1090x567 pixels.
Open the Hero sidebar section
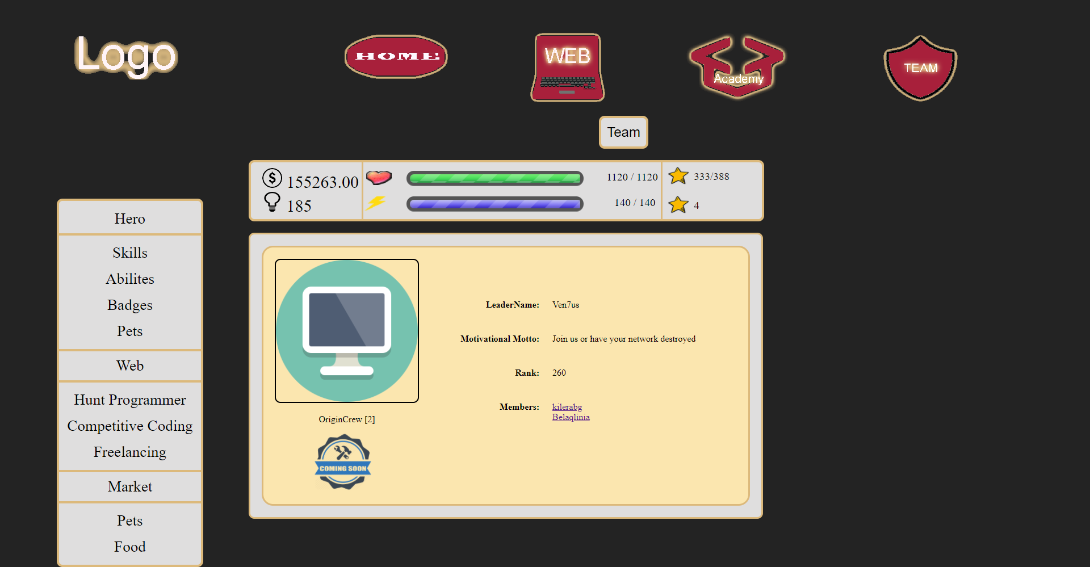[130, 219]
